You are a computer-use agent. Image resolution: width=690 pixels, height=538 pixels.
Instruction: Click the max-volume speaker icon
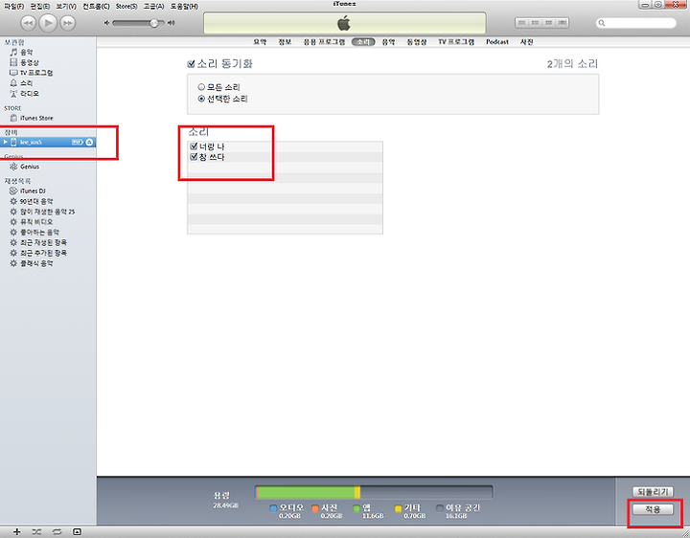click(172, 23)
